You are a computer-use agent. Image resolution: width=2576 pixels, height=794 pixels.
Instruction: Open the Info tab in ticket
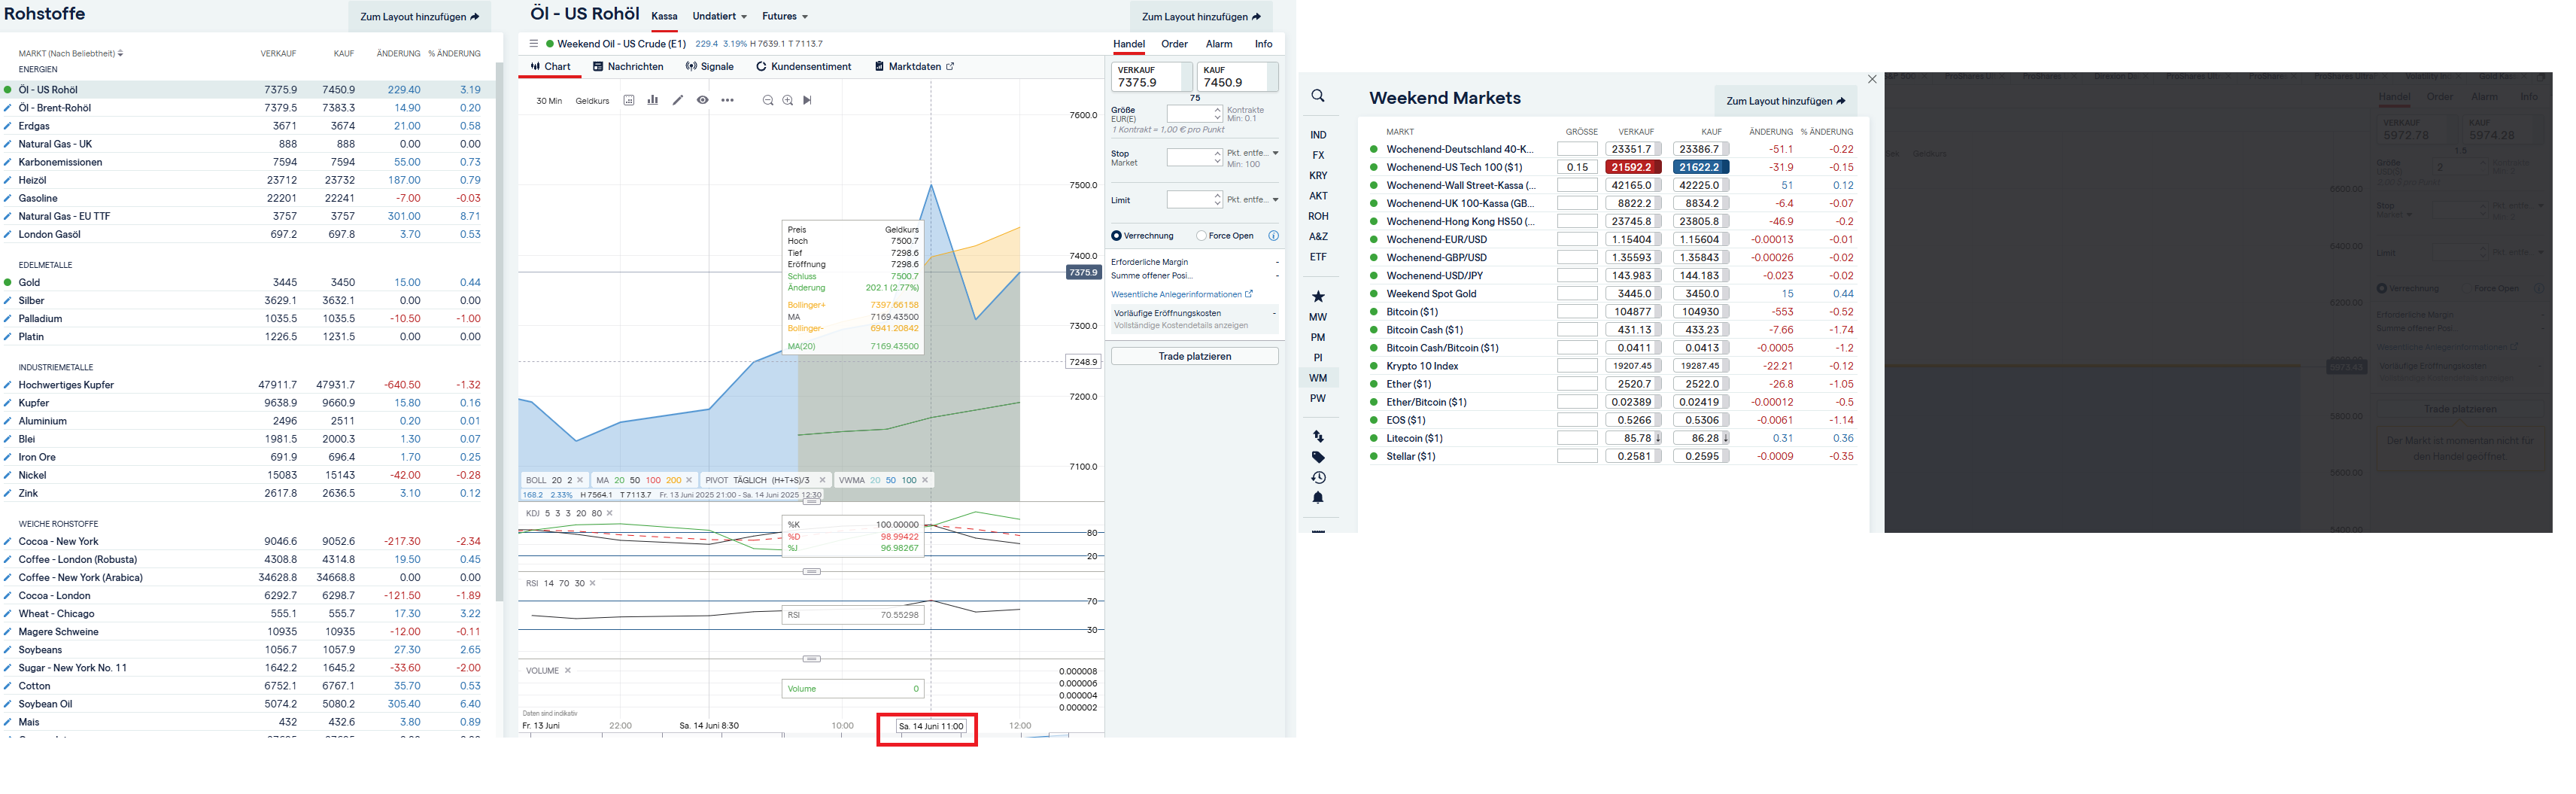click(1264, 44)
